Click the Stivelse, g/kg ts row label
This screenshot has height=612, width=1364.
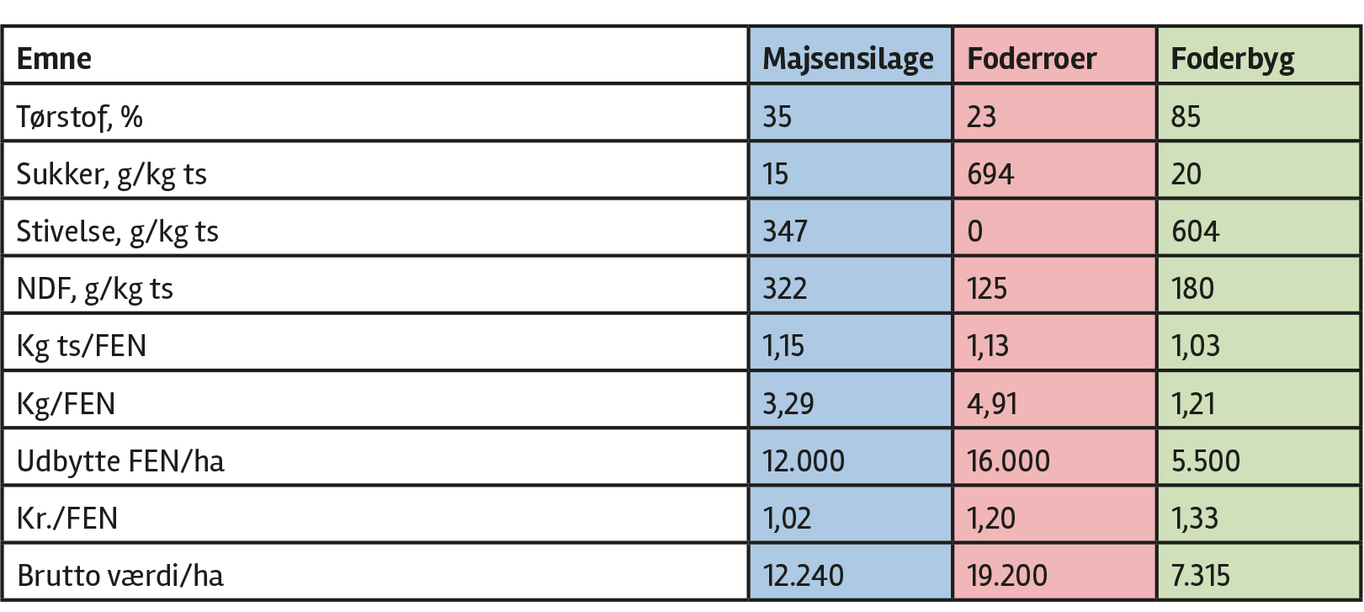pyautogui.click(x=117, y=231)
